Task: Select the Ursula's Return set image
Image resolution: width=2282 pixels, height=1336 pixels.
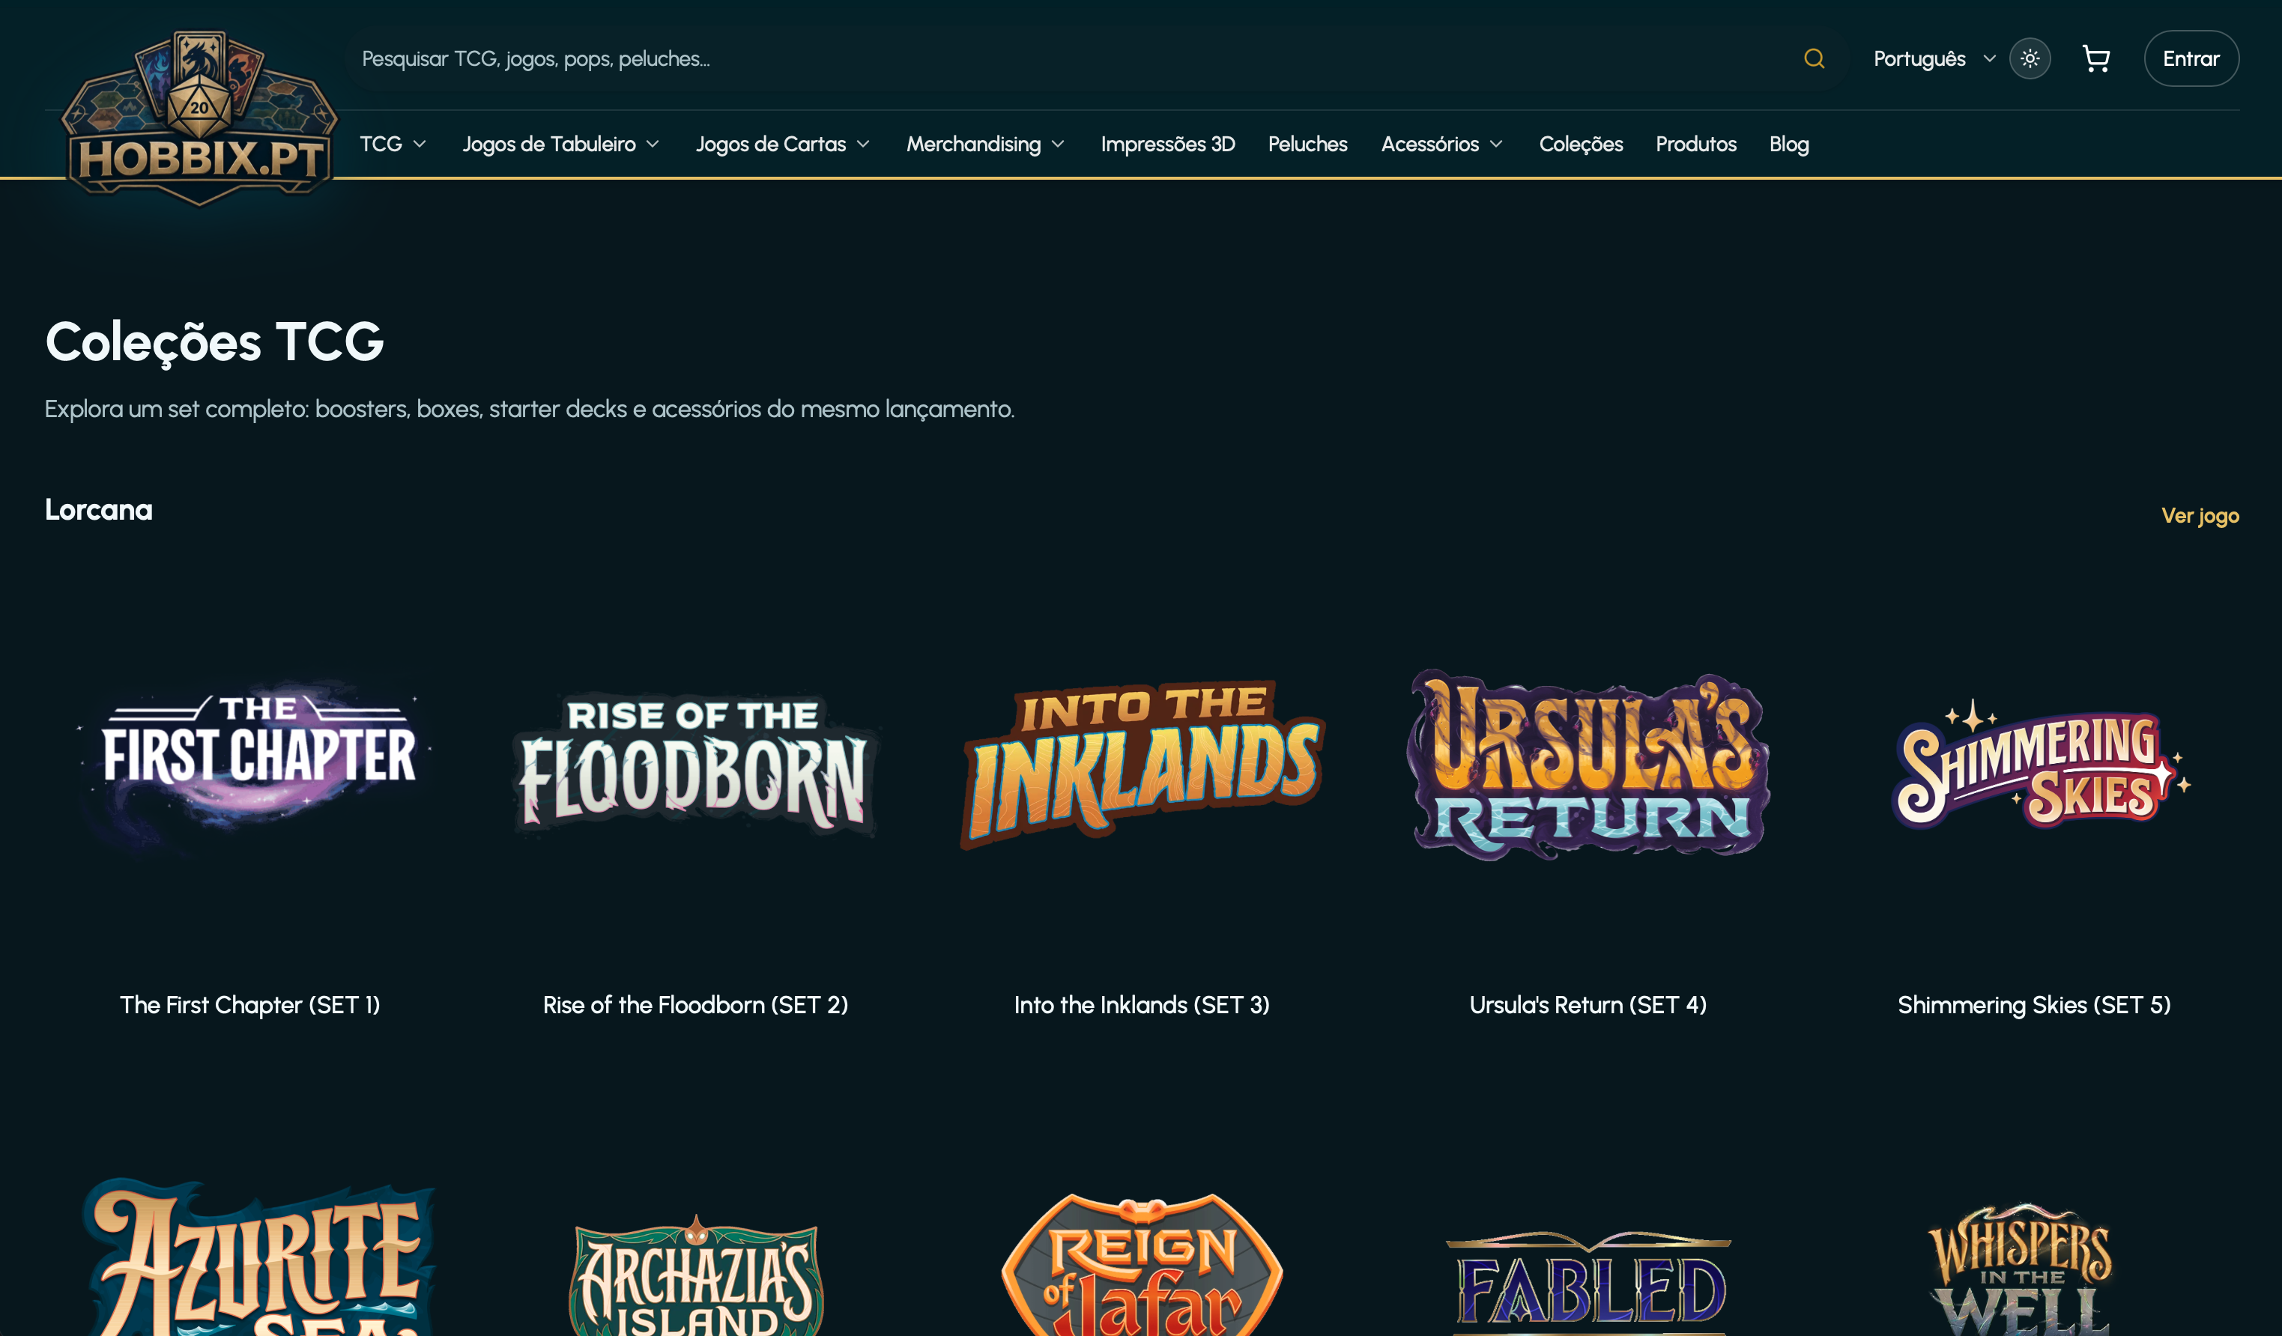Action: [1588, 764]
